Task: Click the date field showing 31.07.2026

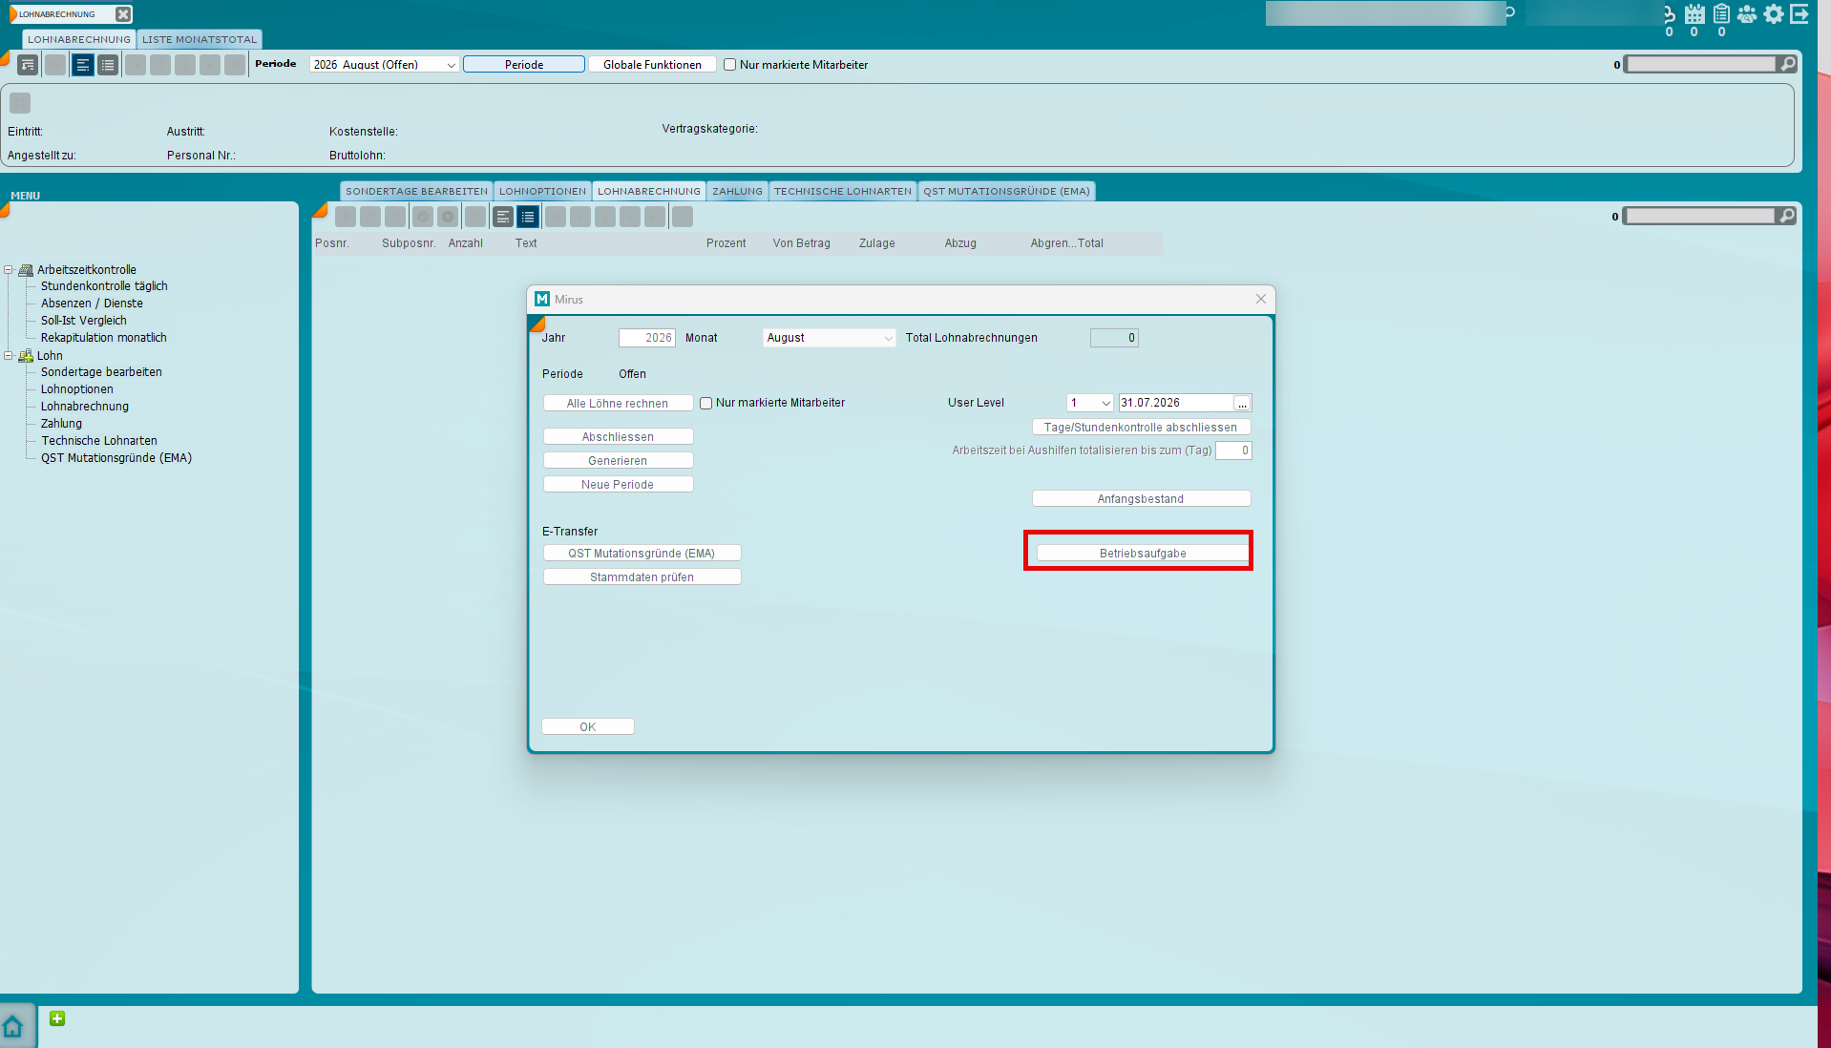Action: coord(1175,403)
